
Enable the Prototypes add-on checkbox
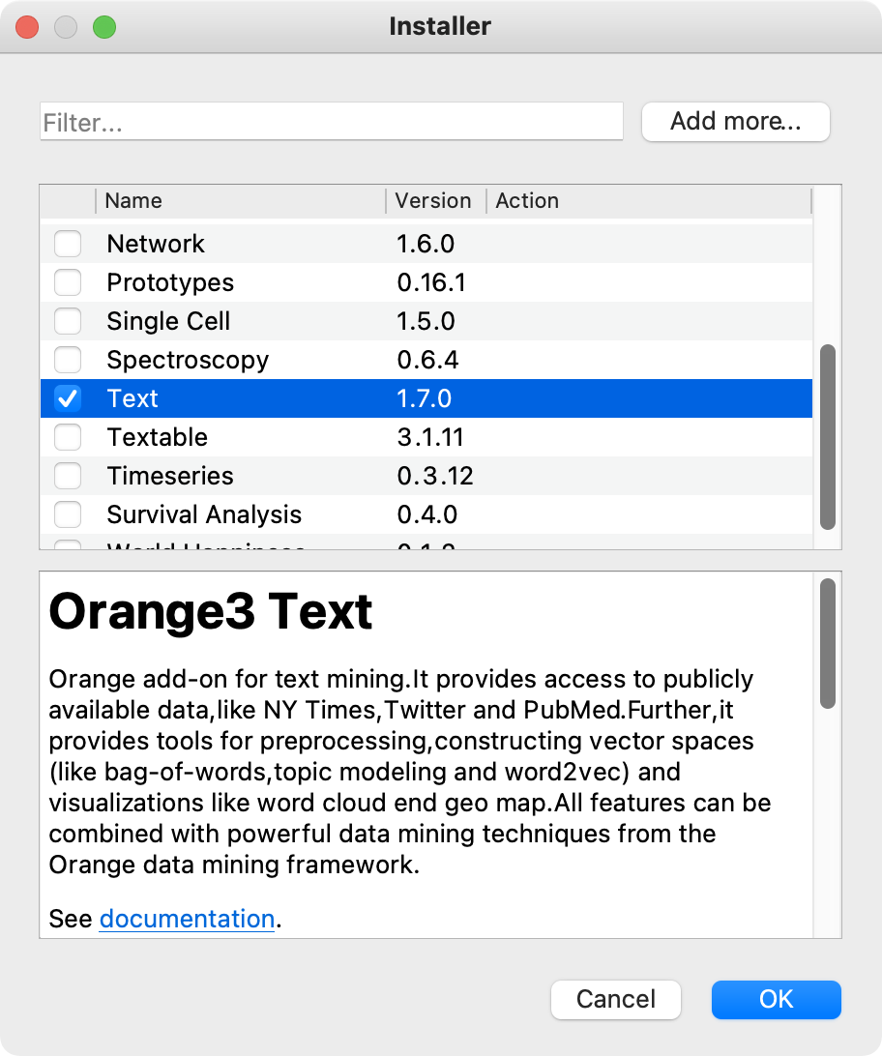click(x=68, y=282)
